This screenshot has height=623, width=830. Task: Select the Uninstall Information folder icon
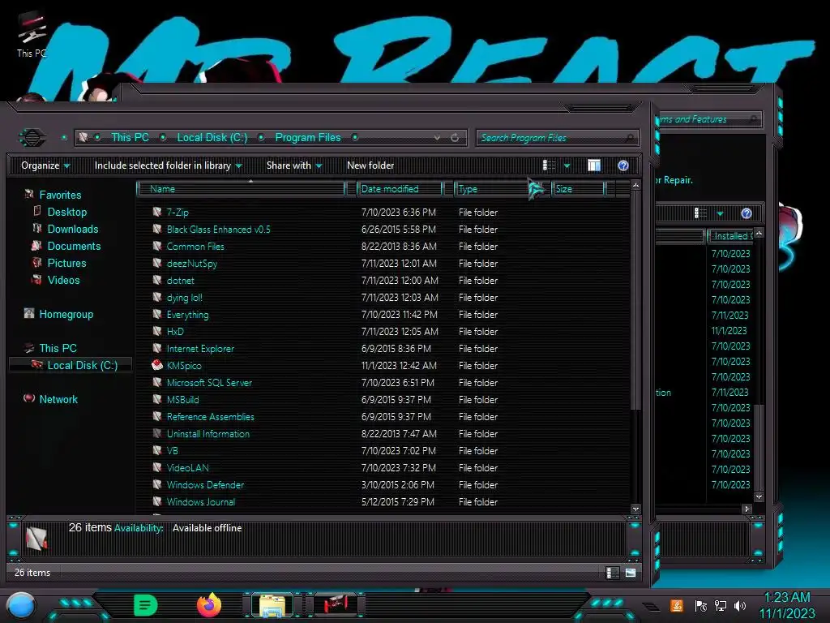pyautogui.click(x=157, y=433)
